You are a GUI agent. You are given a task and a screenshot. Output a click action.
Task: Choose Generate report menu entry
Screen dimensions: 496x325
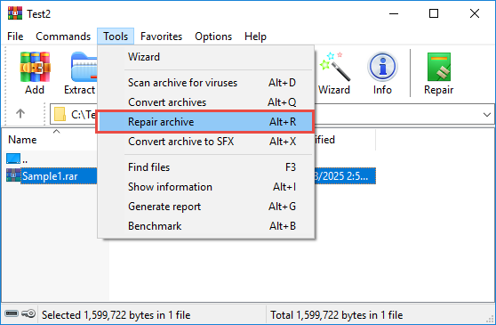[206, 207]
